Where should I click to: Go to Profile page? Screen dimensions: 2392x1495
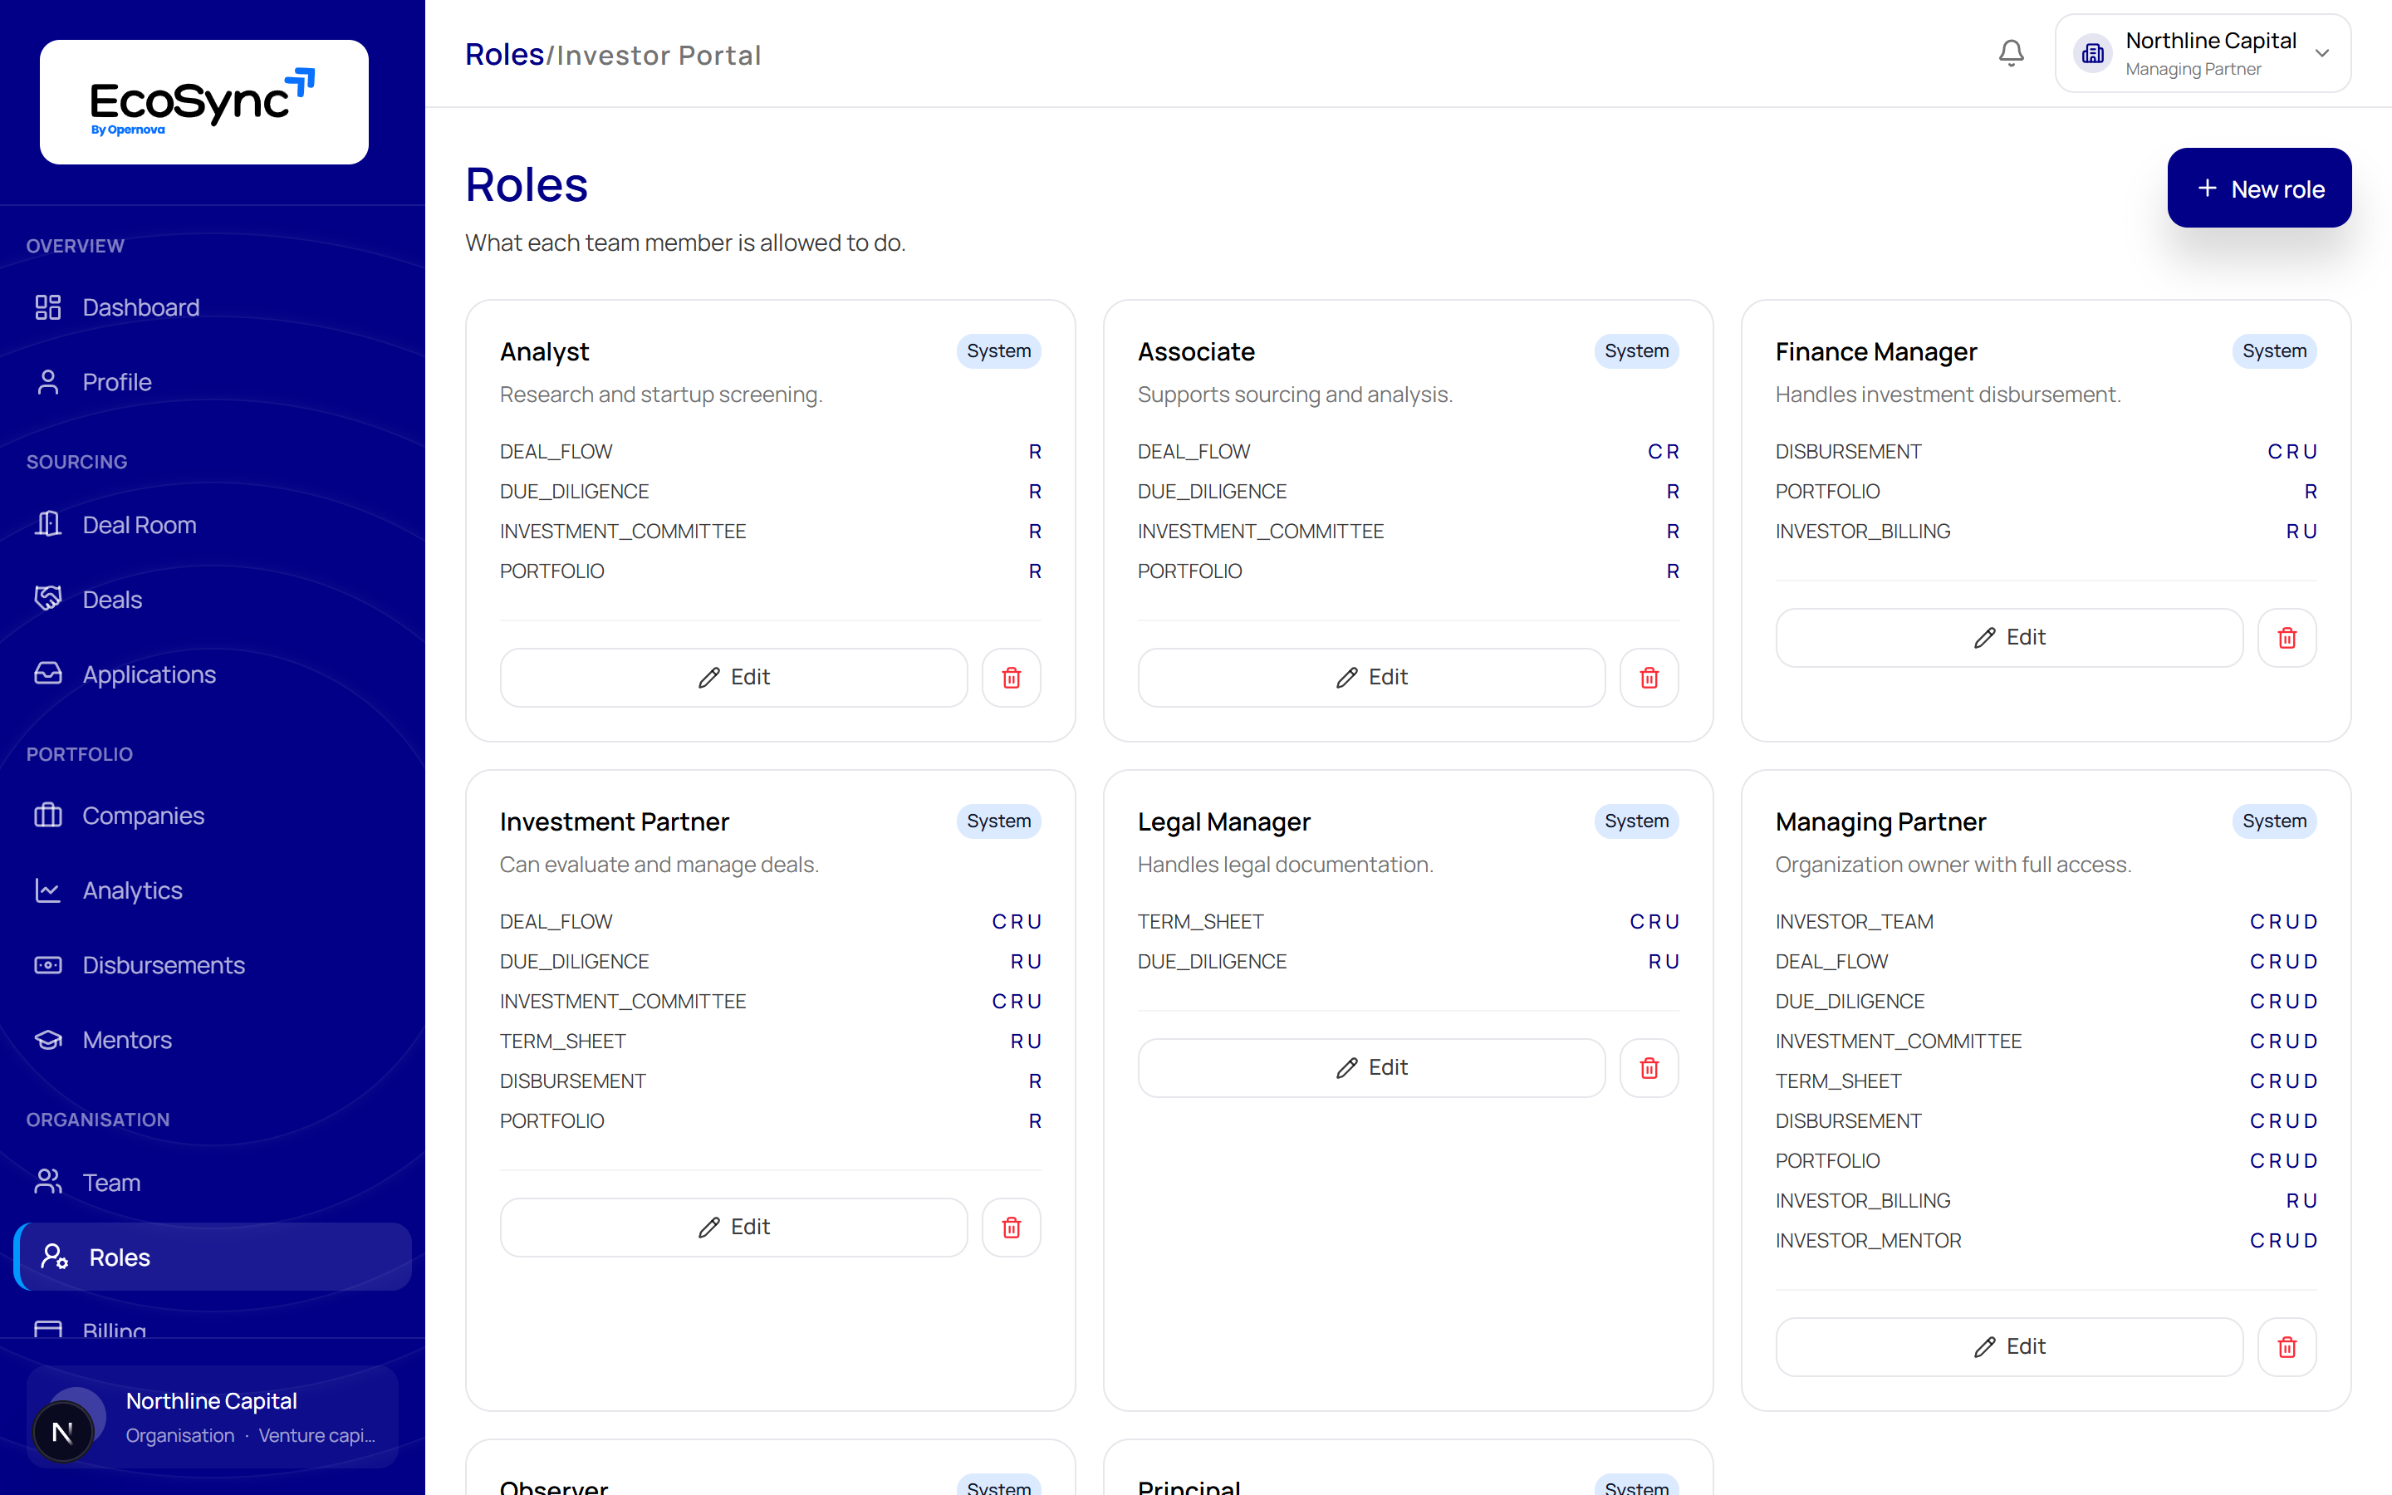[x=213, y=383]
